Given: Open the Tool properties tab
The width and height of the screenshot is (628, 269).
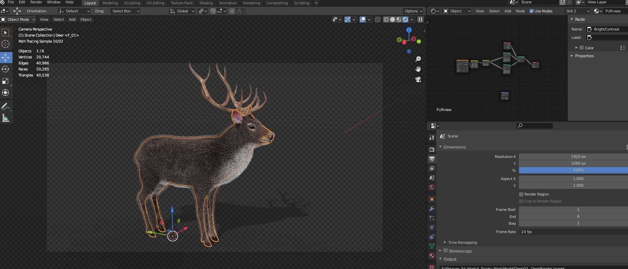Looking at the screenshot, I should pos(432,138).
